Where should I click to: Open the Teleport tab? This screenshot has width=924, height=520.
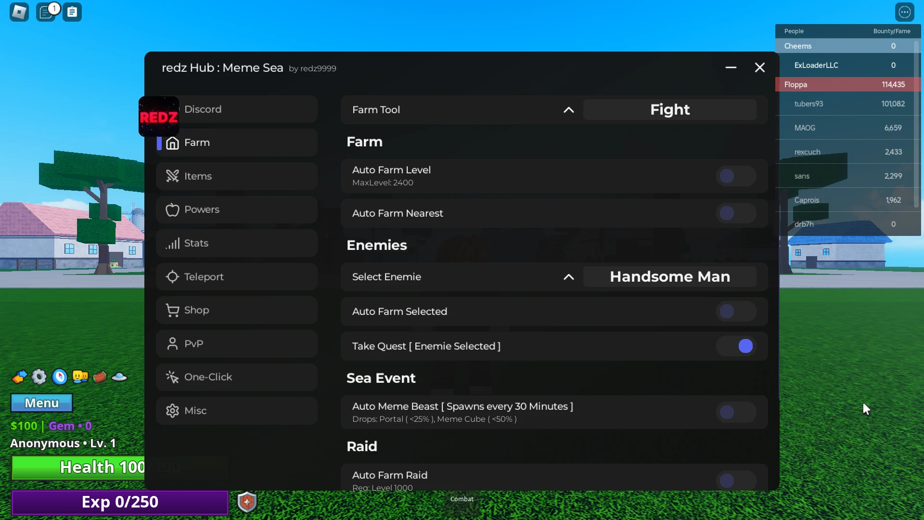click(237, 277)
